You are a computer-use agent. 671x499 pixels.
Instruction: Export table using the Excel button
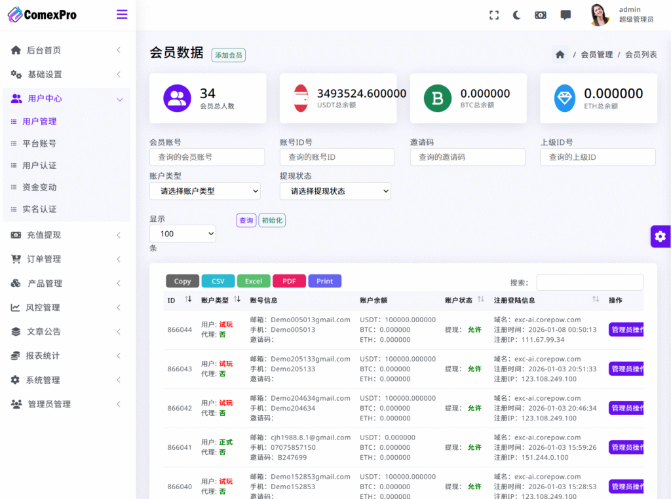pyautogui.click(x=253, y=281)
